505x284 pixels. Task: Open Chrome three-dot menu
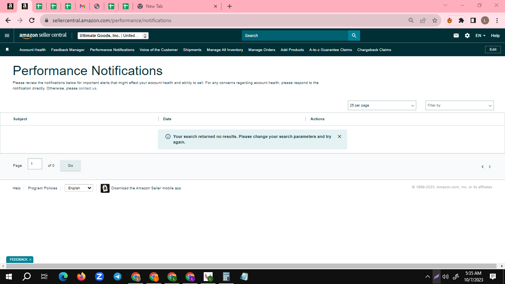pyautogui.click(x=497, y=20)
